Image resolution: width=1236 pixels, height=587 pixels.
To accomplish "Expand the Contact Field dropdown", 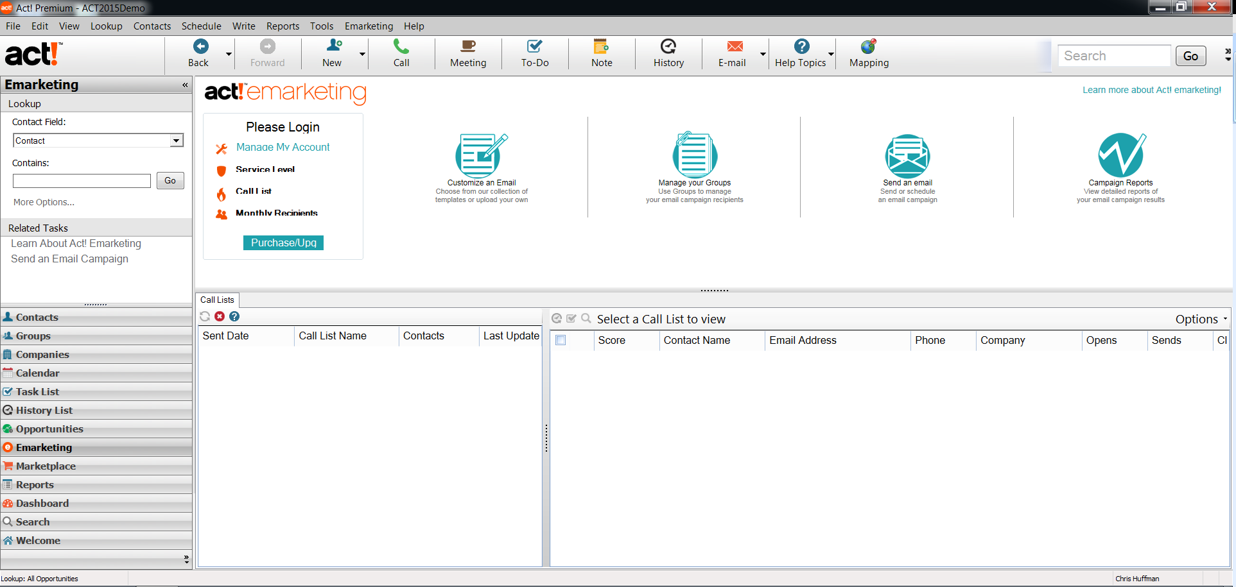I will coord(177,140).
